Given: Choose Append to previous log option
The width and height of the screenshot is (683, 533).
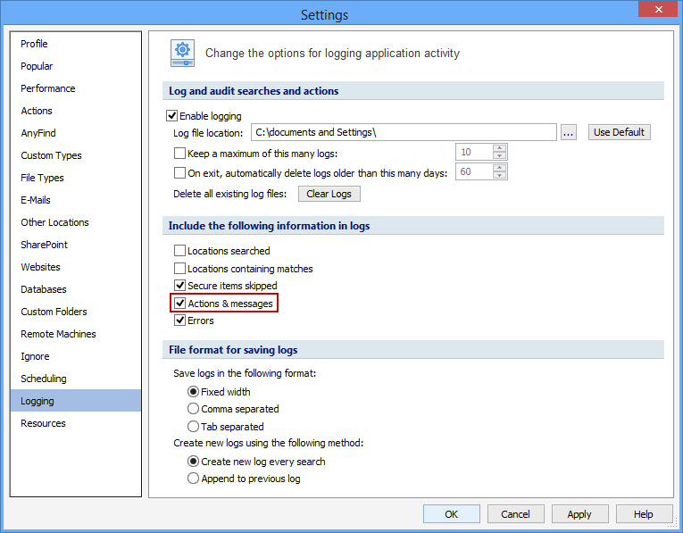Looking at the screenshot, I should click(x=193, y=479).
